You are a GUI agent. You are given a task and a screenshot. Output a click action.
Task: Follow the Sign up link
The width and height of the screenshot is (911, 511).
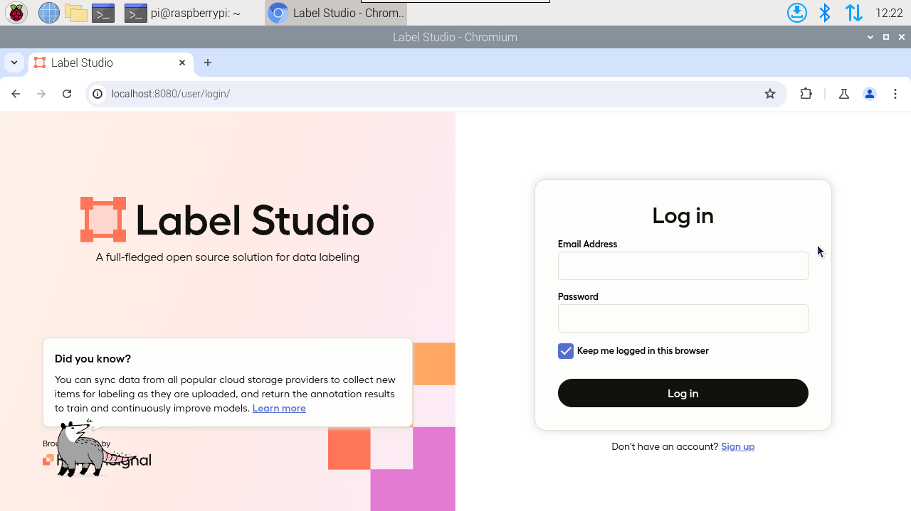(737, 446)
